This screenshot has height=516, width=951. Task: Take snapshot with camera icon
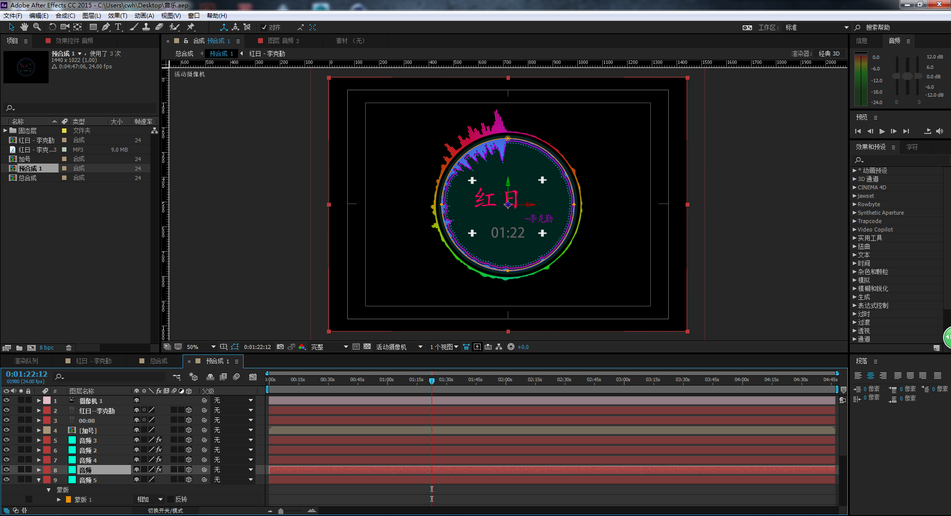pyautogui.click(x=280, y=347)
